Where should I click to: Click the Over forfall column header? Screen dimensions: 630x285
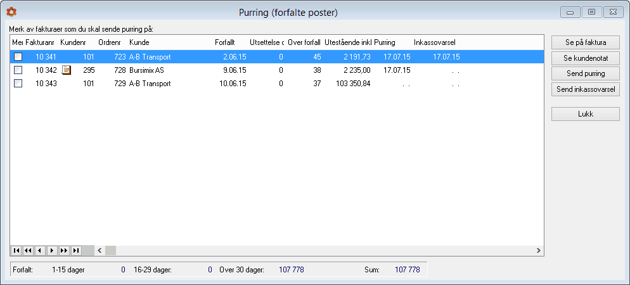[304, 42]
